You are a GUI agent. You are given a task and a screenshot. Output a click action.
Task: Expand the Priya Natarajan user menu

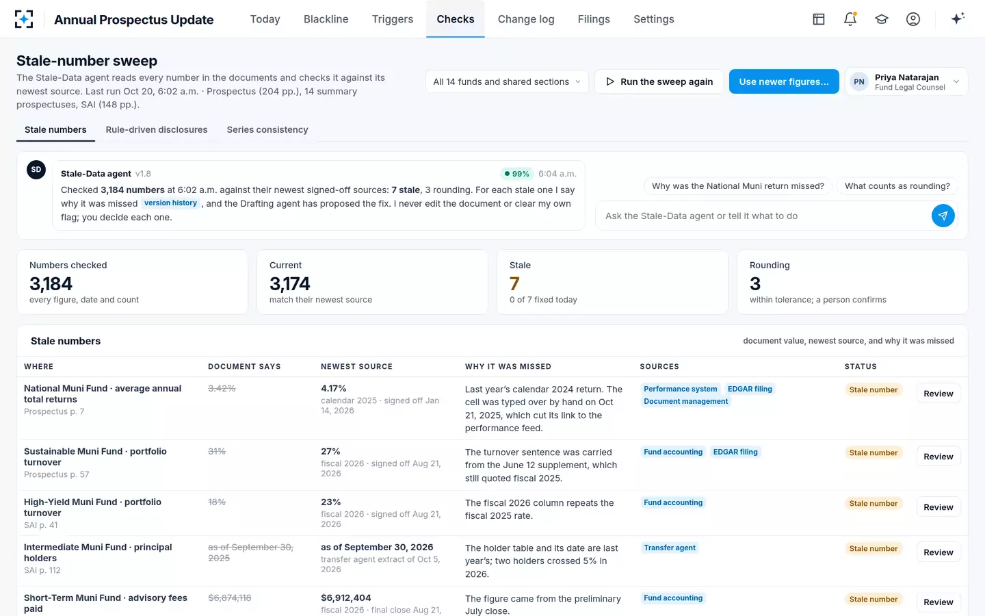pyautogui.click(x=906, y=81)
